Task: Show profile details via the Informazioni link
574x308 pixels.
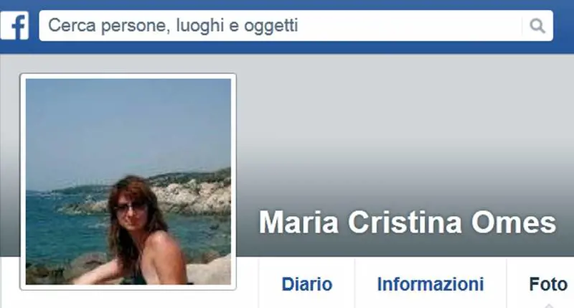Action: coord(430,284)
